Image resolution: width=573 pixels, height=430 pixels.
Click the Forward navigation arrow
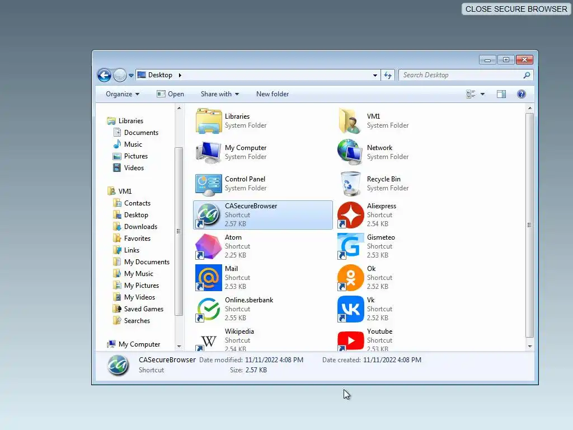click(x=120, y=76)
